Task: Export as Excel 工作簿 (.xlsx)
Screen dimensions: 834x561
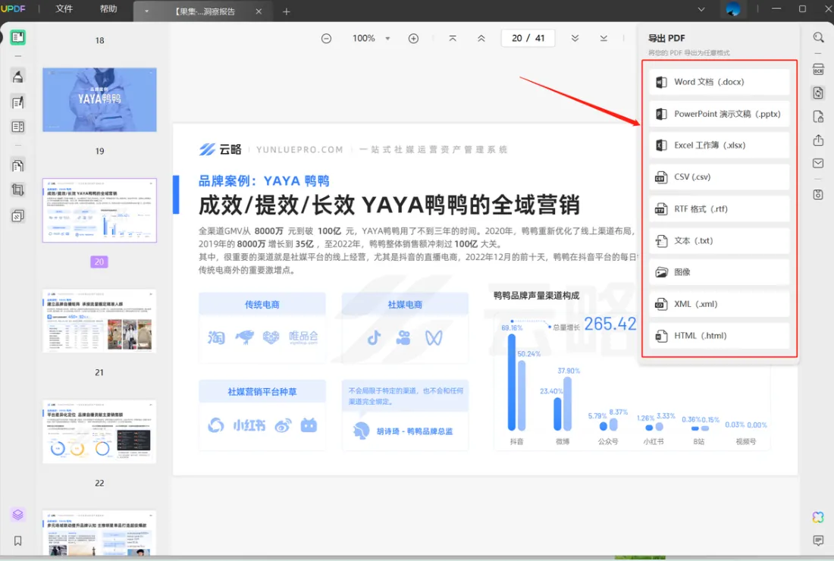Action: pyautogui.click(x=719, y=145)
